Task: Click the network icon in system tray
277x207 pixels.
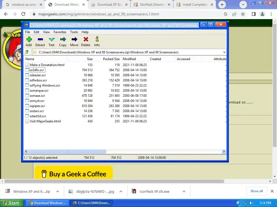Action: tap(245, 203)
